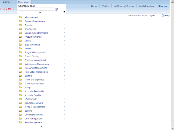Screen dimensions: 174x130
Task: Click the Sign out link
Action: 163,6
